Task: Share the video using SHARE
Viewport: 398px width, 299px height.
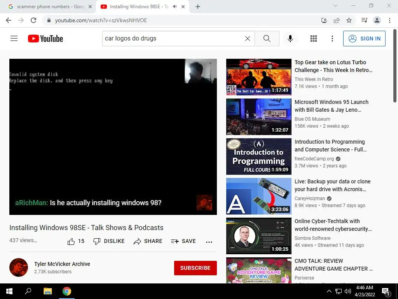Action: click(148, 241)
